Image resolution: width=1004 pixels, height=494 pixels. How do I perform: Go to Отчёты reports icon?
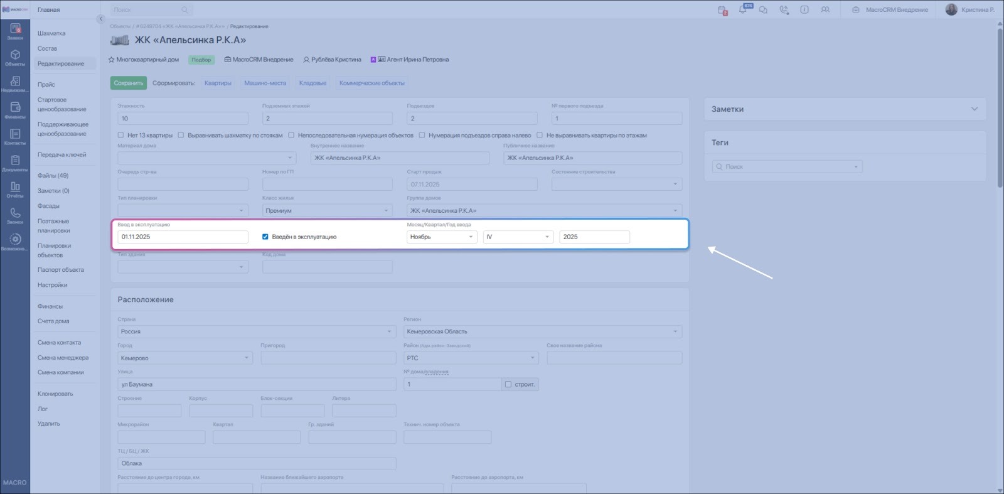(15, 190)
